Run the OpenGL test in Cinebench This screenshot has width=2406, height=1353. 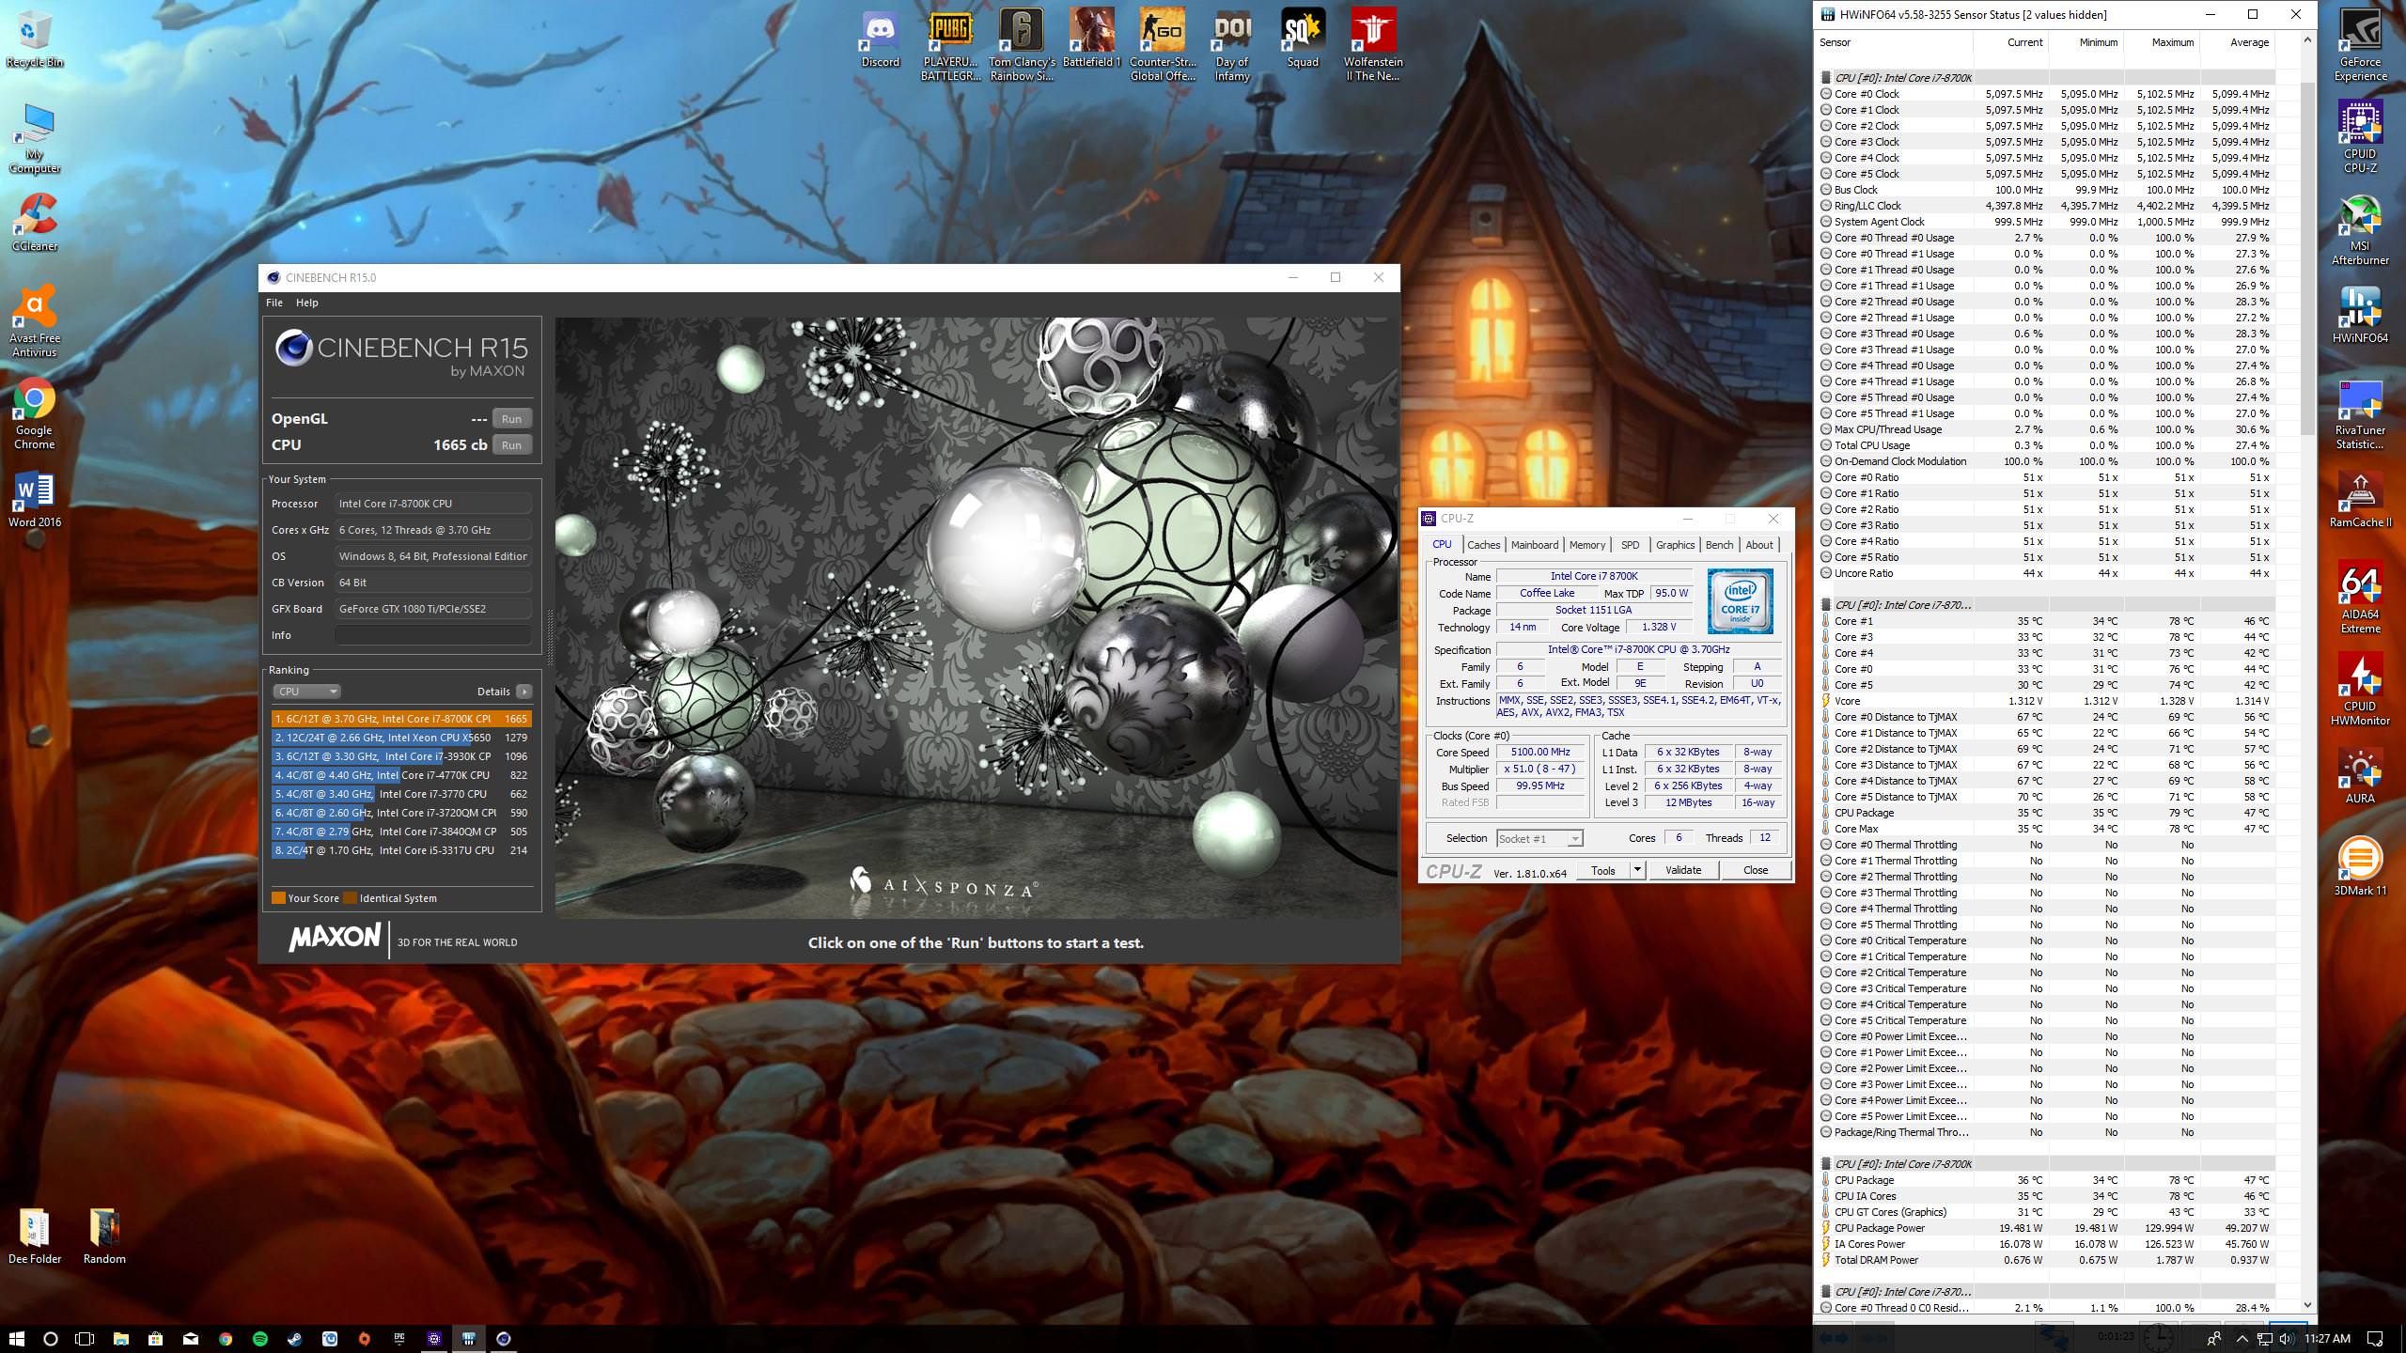[x=511, y=419]
